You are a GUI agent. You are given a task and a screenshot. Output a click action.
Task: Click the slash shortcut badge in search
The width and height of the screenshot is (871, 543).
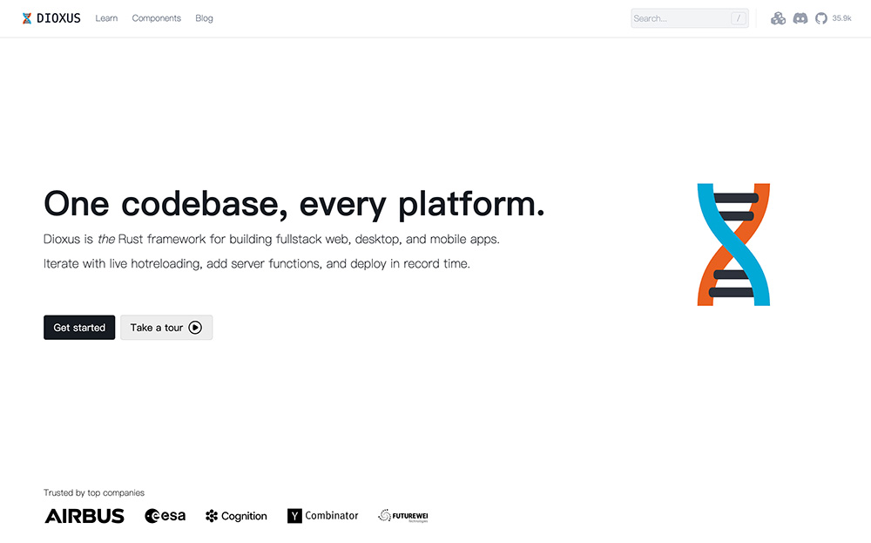[738, 18]
